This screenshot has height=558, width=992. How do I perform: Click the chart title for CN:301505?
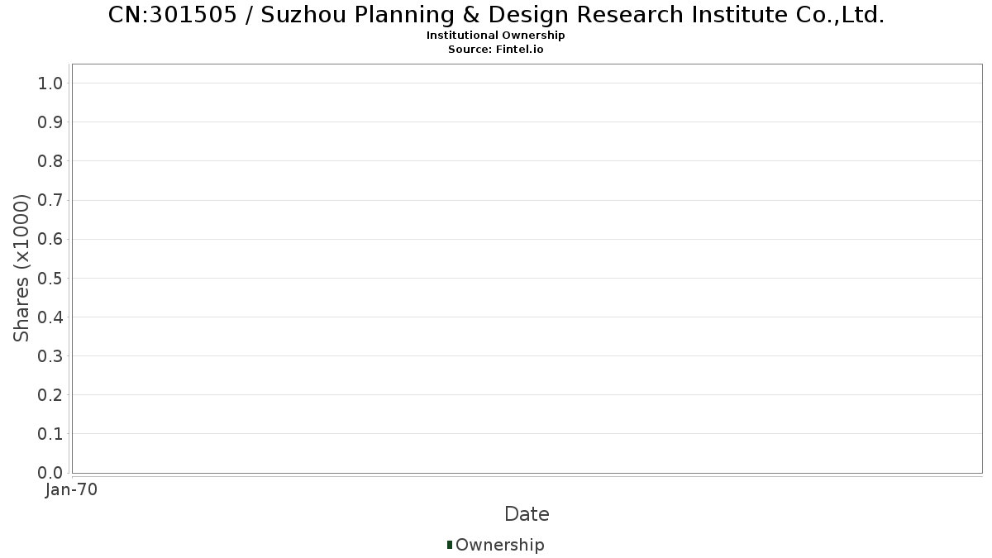point(496,15)
